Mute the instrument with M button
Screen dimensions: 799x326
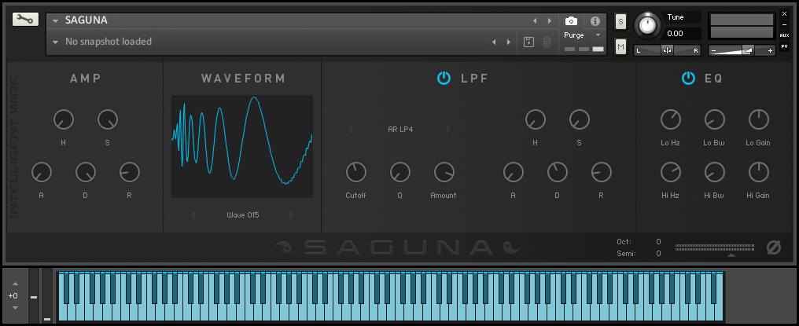(x=620, y=48)
